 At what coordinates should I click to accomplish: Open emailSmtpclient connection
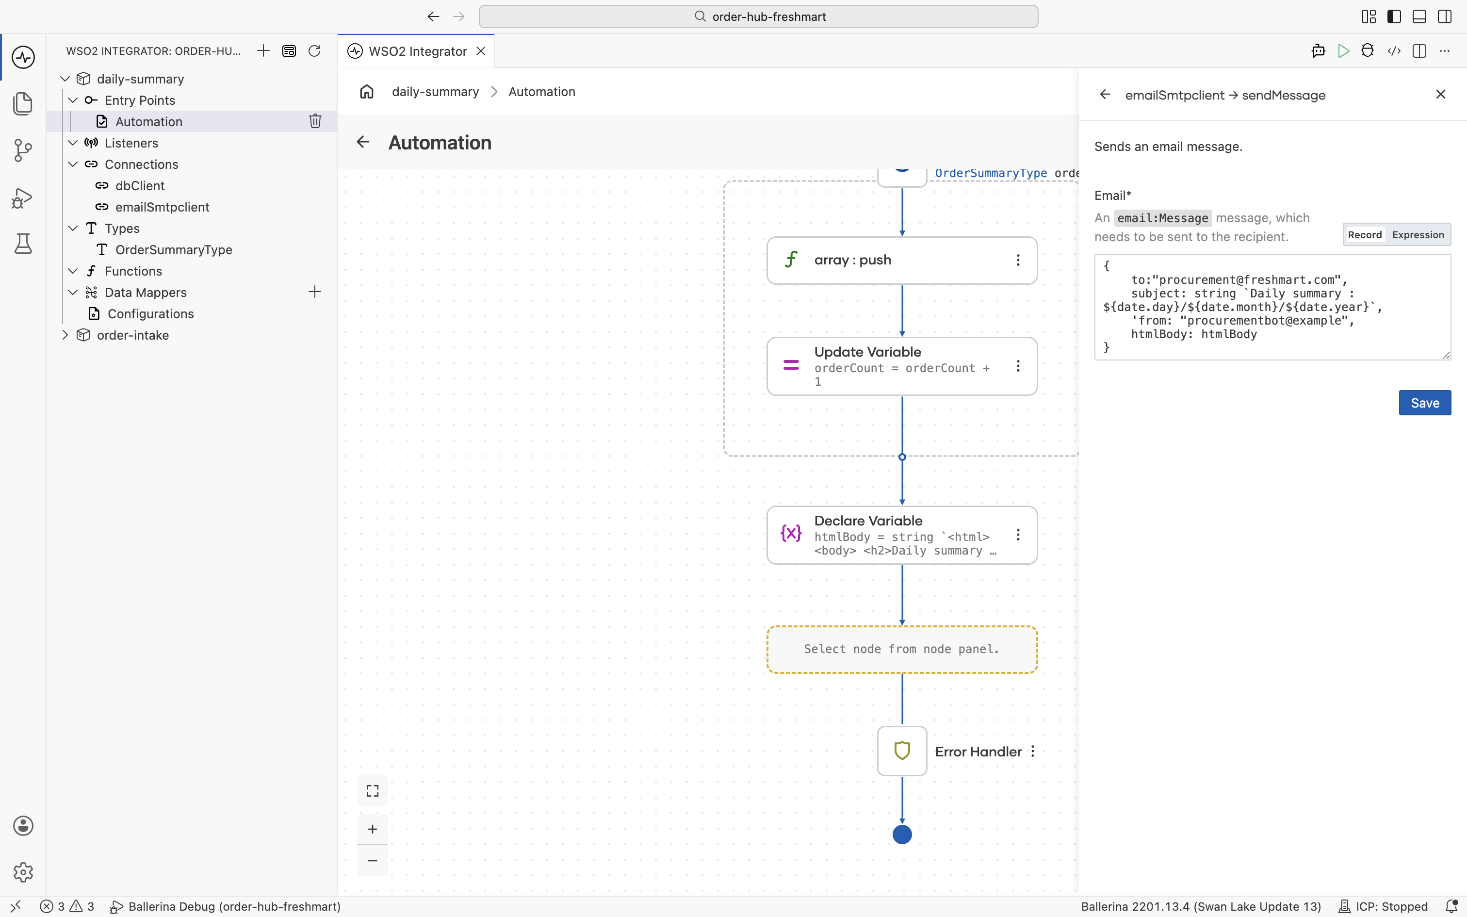click(x=162, y=207)
